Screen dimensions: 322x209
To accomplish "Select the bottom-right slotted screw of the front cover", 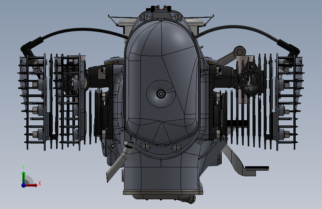I will click(176, 147).
